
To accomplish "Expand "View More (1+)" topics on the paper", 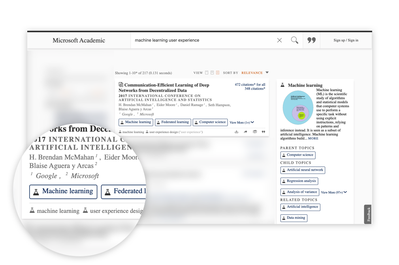I will pos(242,123).
